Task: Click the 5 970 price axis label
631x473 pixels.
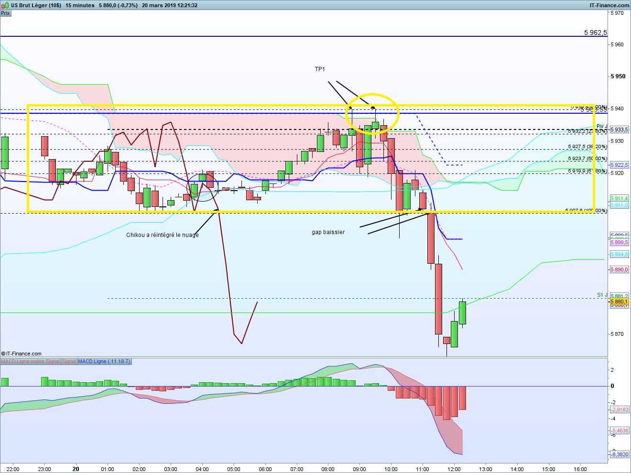Action: 617,13
